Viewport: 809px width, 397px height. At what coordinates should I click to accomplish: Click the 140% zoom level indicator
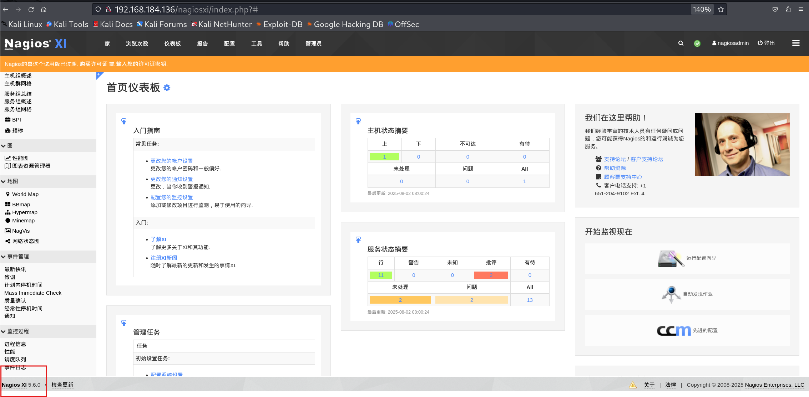702,10
